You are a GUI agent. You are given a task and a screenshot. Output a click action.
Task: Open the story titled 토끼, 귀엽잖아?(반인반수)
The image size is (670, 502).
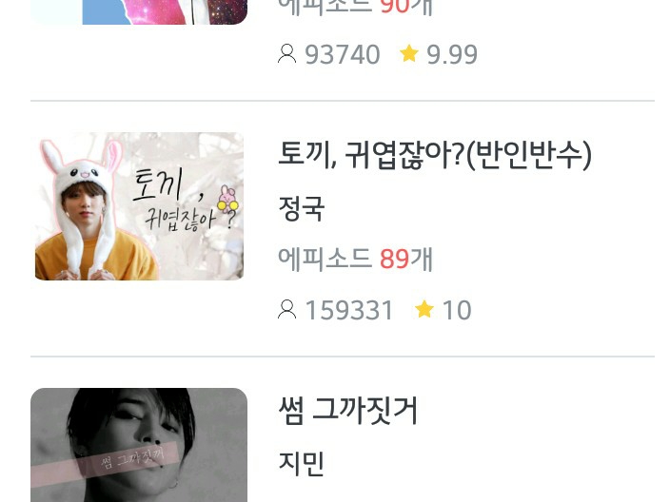click(435, 155)
